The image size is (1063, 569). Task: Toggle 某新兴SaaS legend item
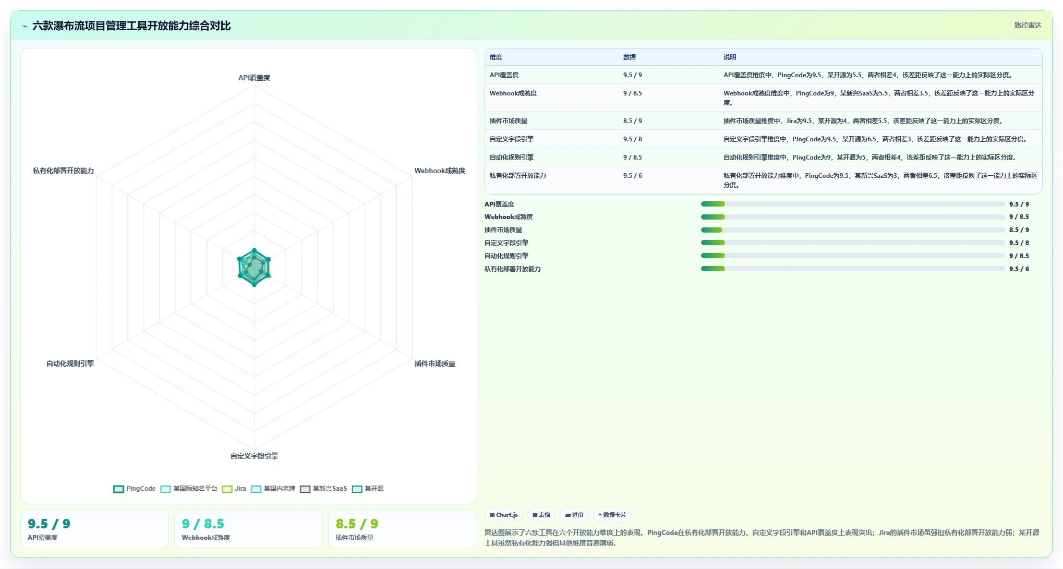pos(323,489)
